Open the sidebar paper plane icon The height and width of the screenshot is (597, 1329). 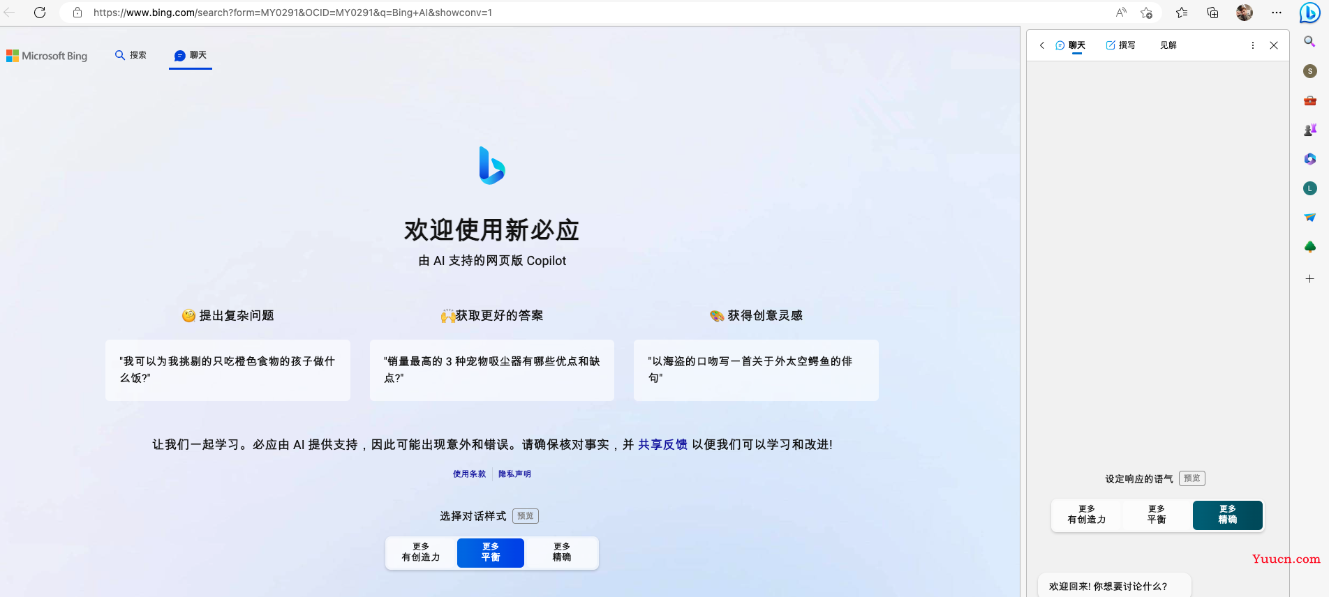(x=1310, y=218)
